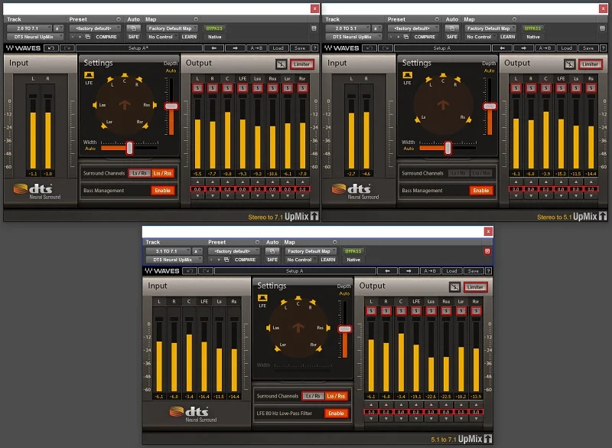612x448 pixels.
Task: Open the factory default preset dropdown in Stereo to 7.1
Action: [x=95, y=28]
